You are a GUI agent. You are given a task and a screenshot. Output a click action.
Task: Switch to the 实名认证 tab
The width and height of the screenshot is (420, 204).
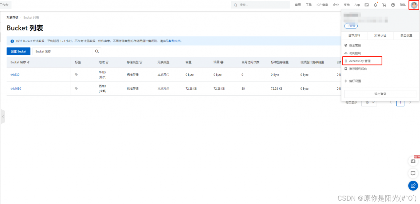pos(380,35)
